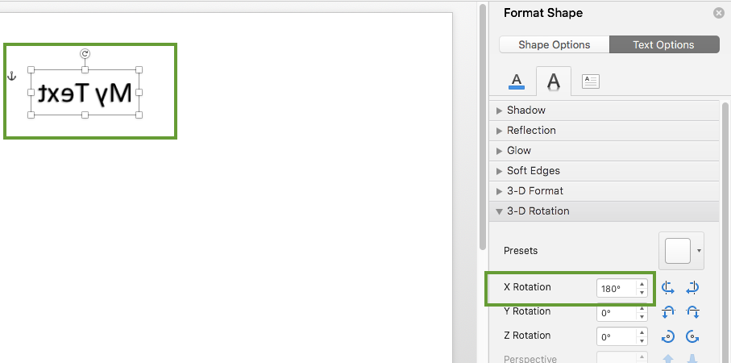Click the X Rotation rotate-left icon

668,288
